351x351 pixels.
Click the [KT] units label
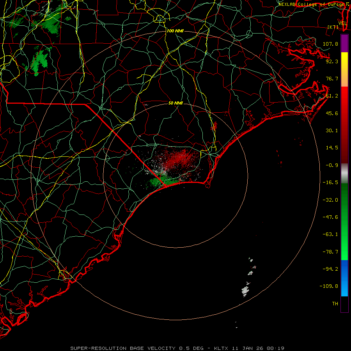coord(333,27)
